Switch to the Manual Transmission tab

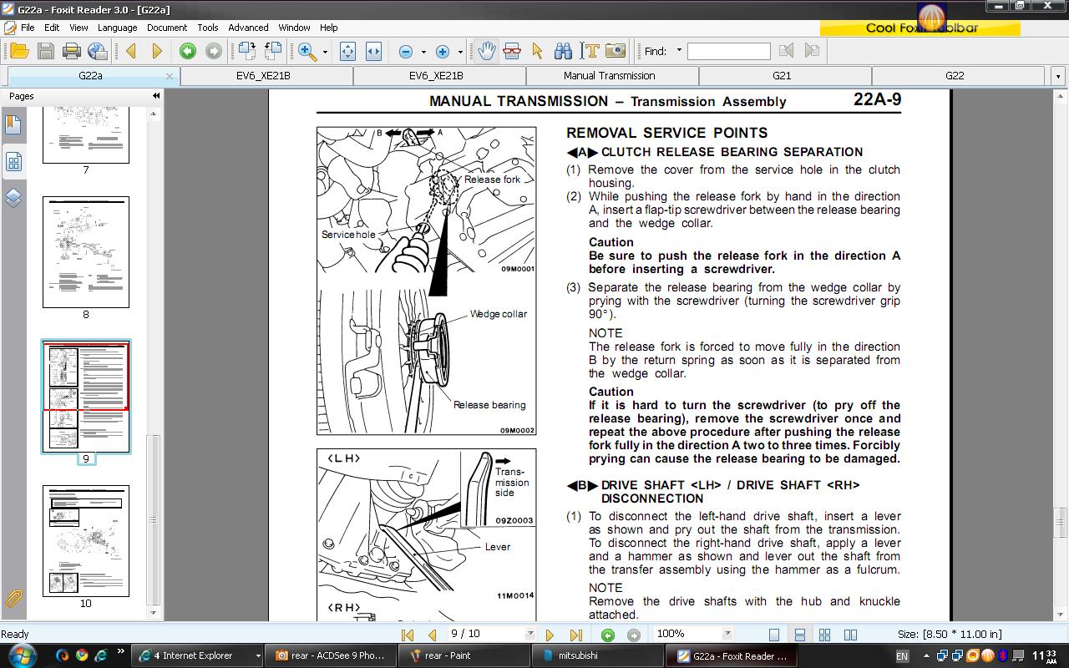point(609,75)
